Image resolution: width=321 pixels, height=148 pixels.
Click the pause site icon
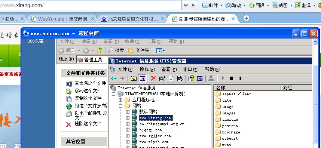pyautogui.click(x=240, y=78)
